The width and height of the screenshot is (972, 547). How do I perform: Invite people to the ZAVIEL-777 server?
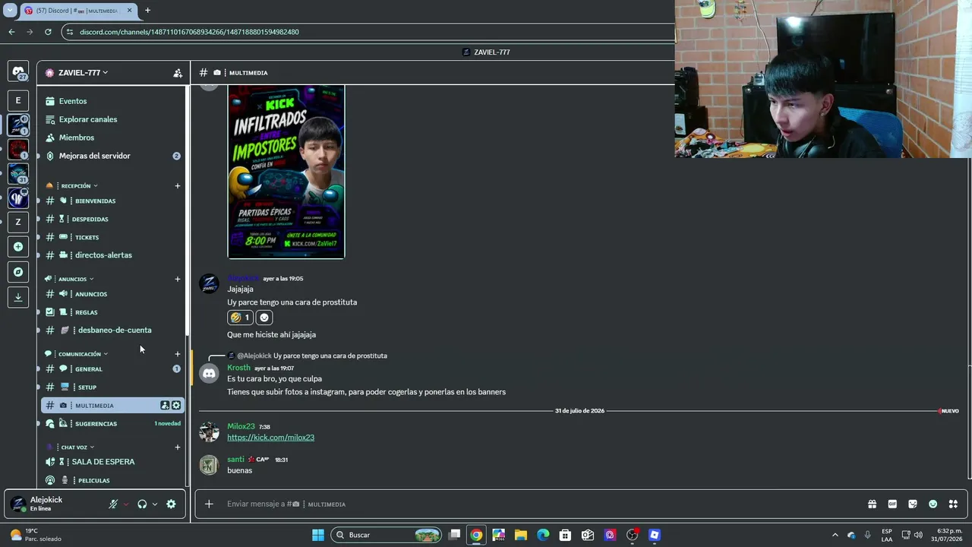[178, 73]
